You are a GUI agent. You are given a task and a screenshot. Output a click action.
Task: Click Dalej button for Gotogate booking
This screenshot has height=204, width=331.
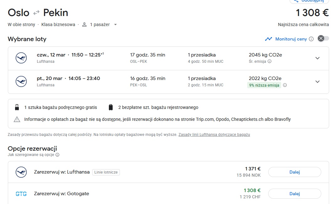coord(295,194)
